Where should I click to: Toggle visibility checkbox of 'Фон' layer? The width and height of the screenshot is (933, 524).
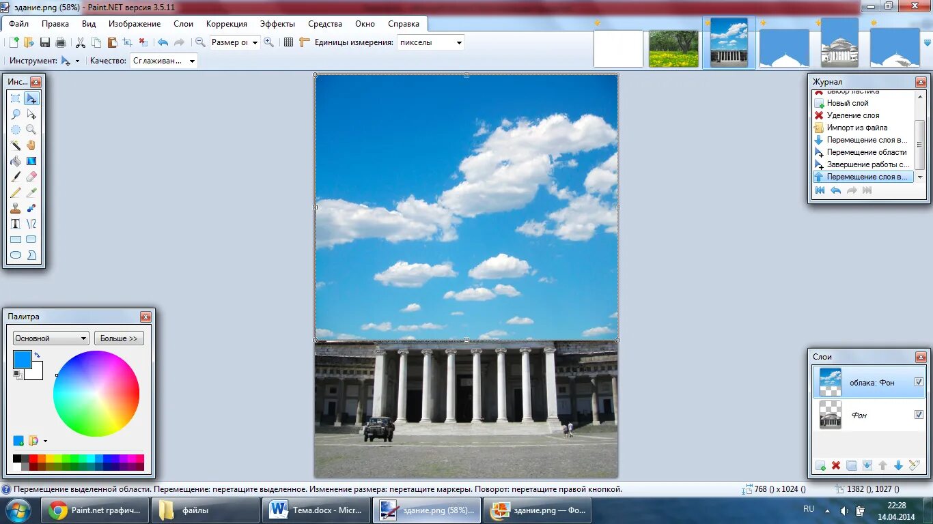point(919,414)
